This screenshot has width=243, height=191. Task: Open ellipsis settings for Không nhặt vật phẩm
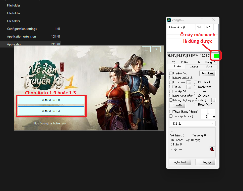click(x=213, y=100)
